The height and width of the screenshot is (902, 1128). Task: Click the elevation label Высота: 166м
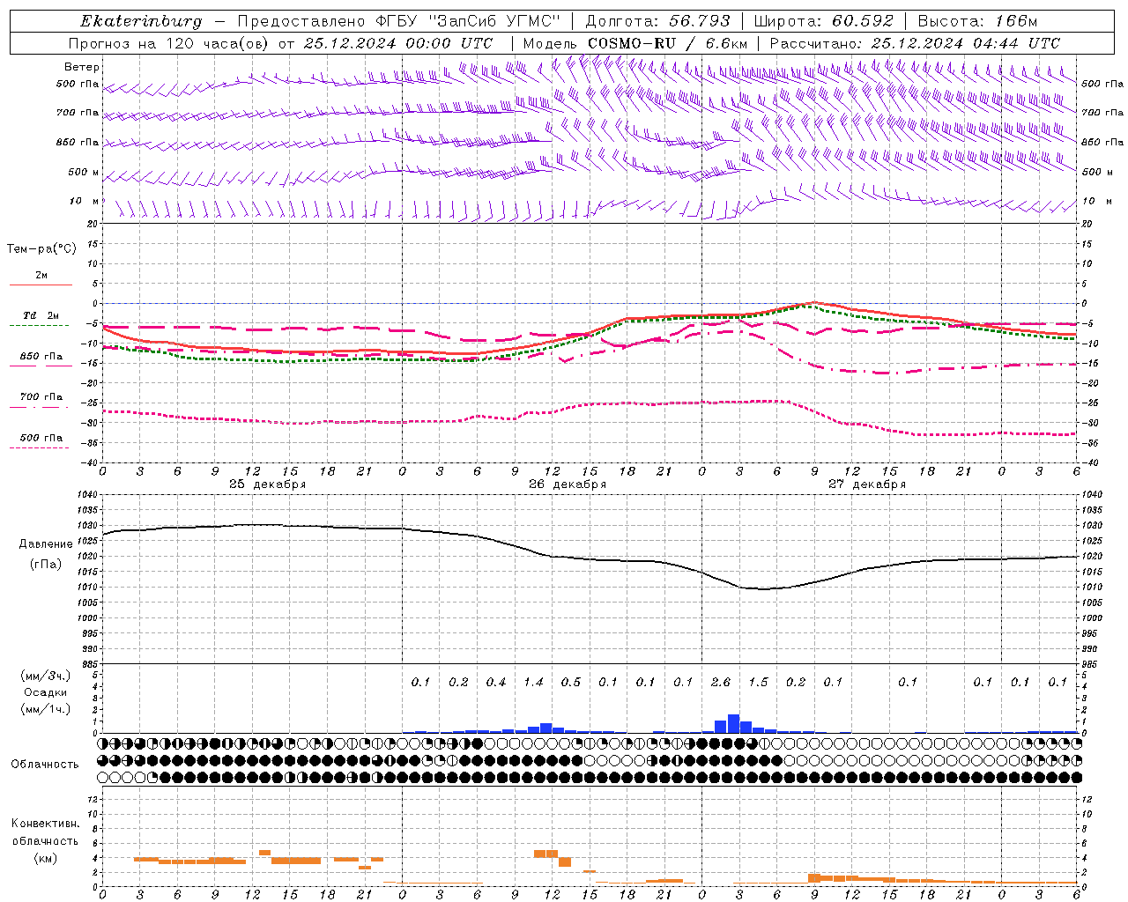coord(978,21)
